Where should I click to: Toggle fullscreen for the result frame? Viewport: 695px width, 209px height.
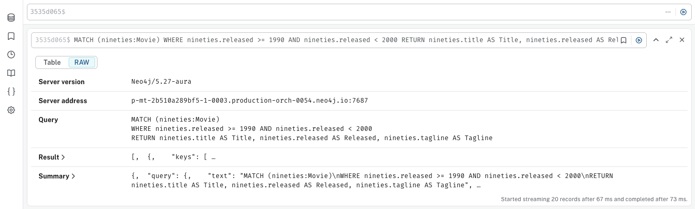pos(669,40)
